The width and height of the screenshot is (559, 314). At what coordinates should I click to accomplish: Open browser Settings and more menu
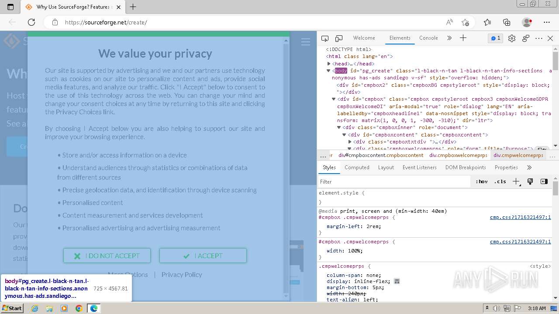[x=547, y=22]
